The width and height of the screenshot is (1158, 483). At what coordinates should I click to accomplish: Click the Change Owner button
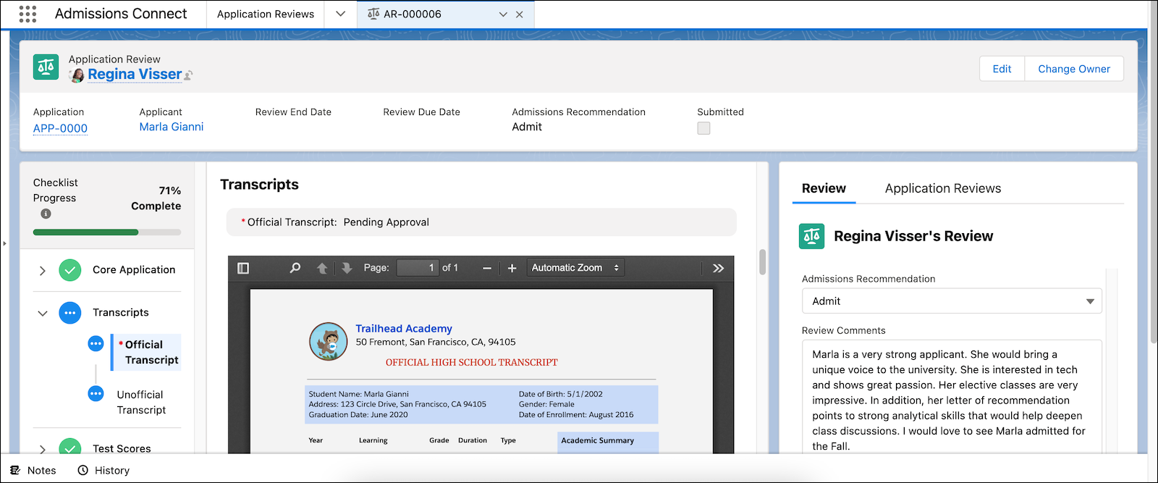[1074, 69]
